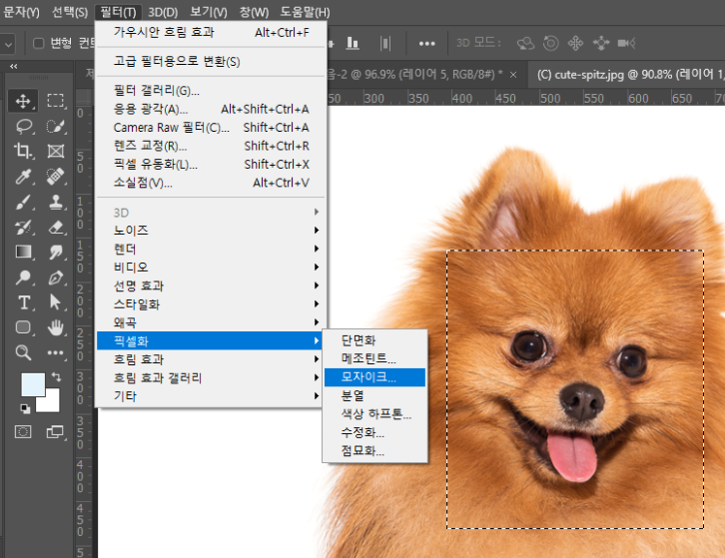Screen dimensions: 725x558
Task: Toggle the 변형 컨트롤 checkbox
Action: pyautogui.click(x=38, y=43)
